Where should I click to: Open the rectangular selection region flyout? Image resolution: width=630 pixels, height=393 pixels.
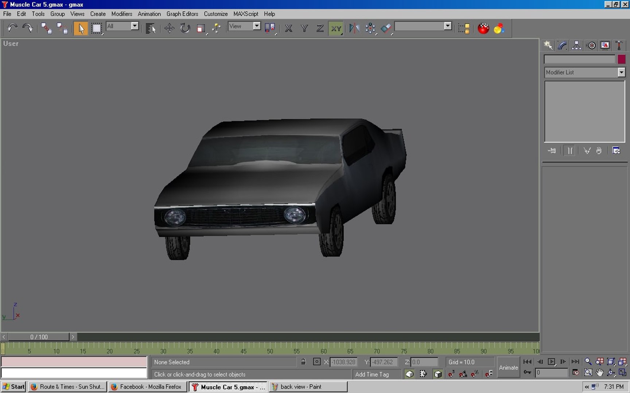97,28
